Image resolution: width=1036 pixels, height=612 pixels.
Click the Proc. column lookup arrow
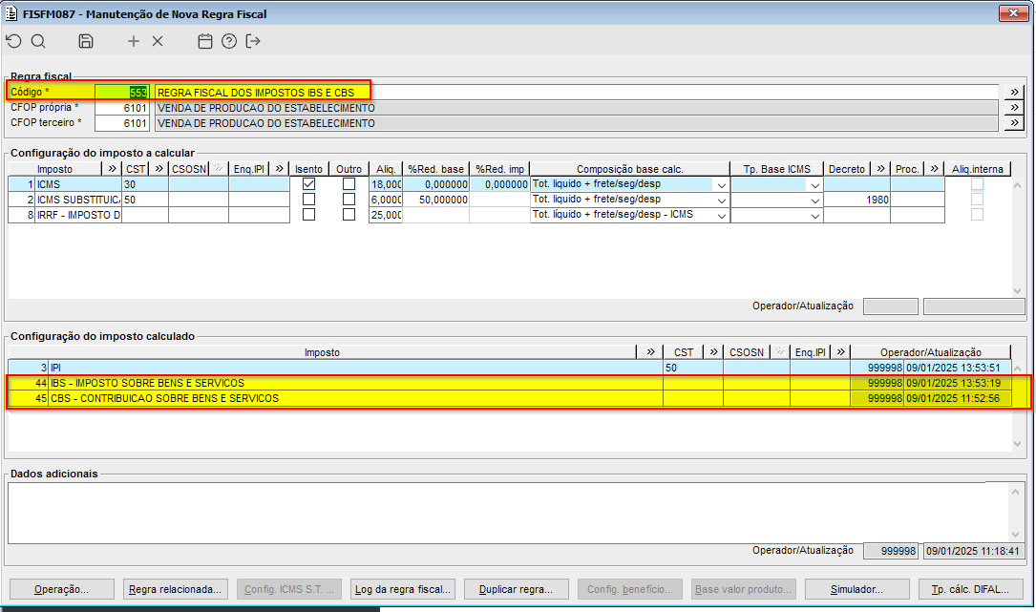coord(934,169)
